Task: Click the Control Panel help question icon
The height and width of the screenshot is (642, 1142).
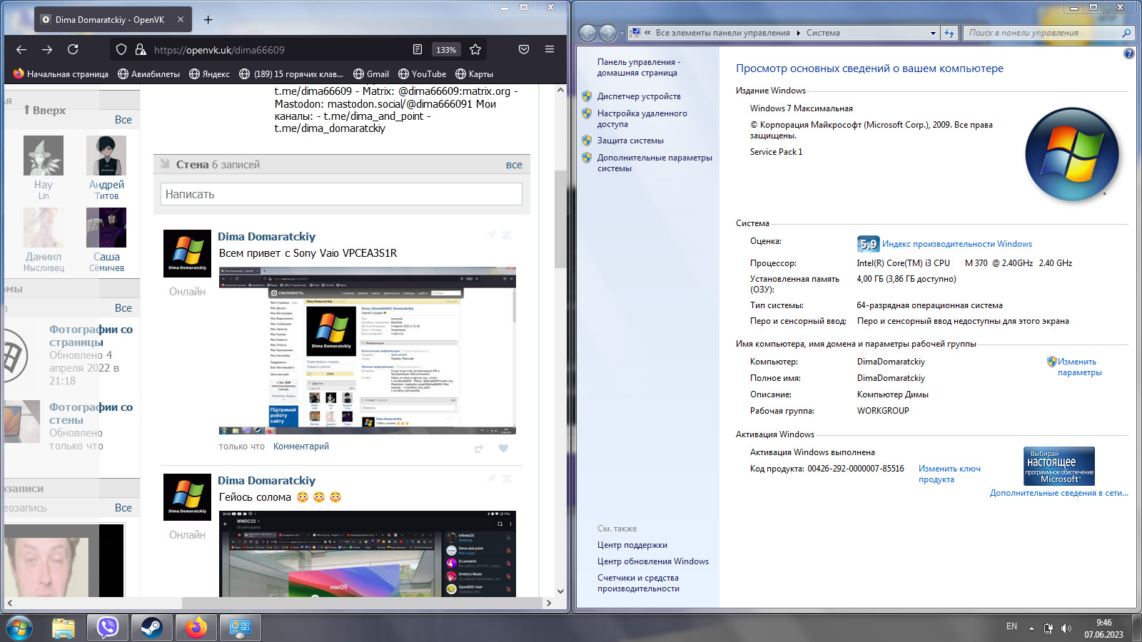Action: (x=1128, y=53)
